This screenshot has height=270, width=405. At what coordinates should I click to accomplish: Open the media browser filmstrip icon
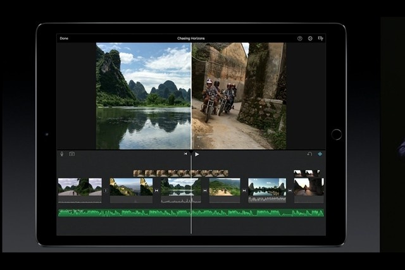coord(321,39)
